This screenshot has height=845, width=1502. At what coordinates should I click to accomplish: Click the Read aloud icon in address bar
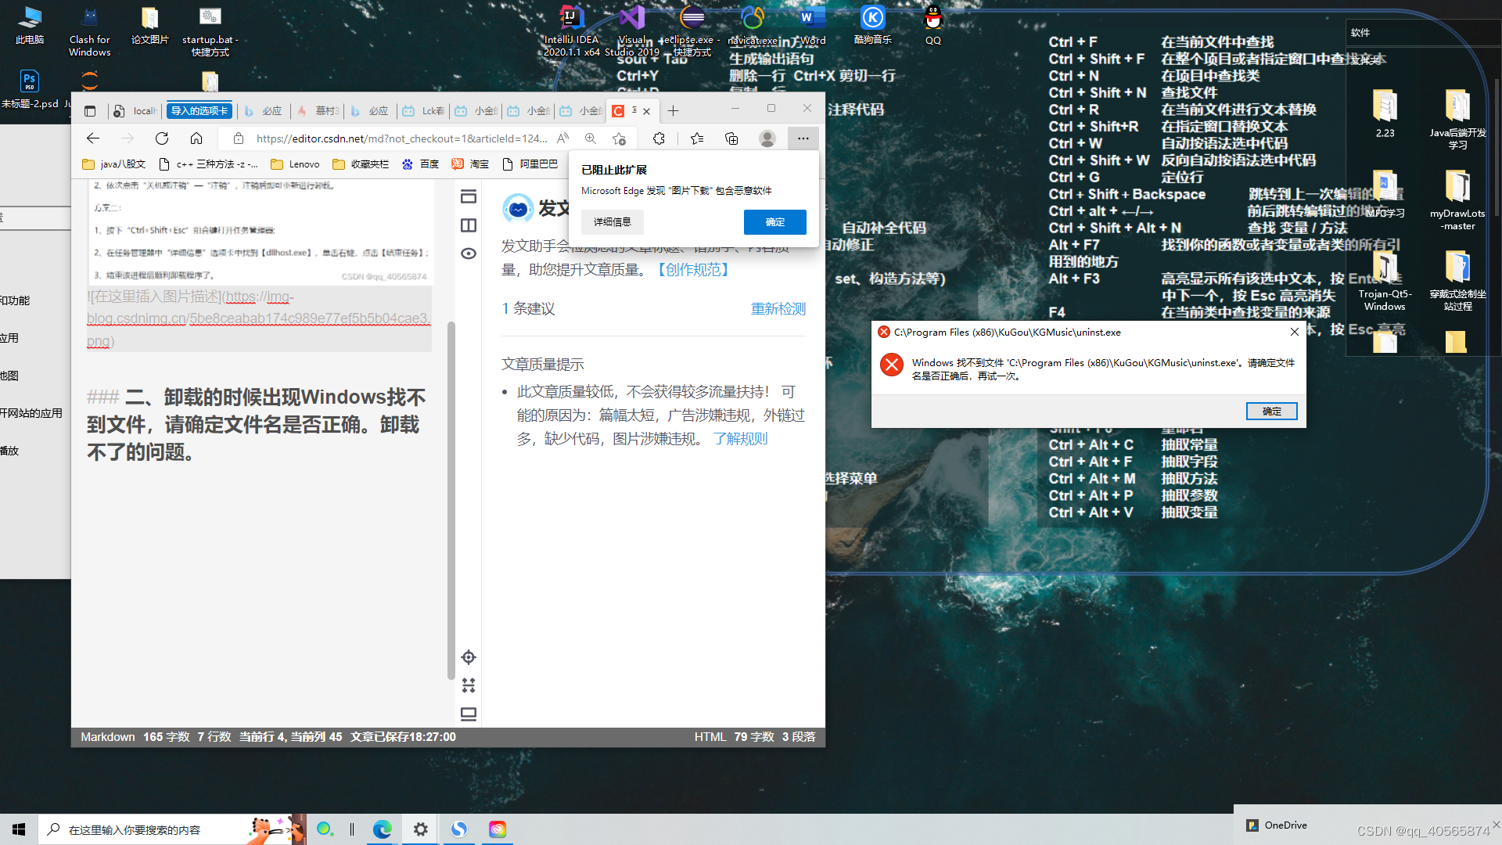click(562, 138)
